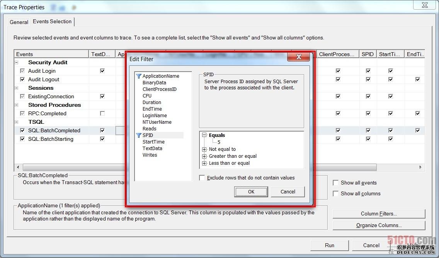Choose TextData in the filter list
This screenshot has width=439, height=258.
point(152,149)
